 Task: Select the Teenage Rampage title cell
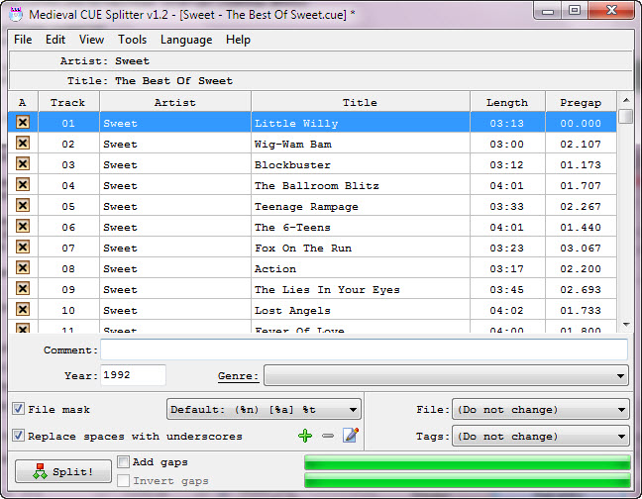[361, 206]
